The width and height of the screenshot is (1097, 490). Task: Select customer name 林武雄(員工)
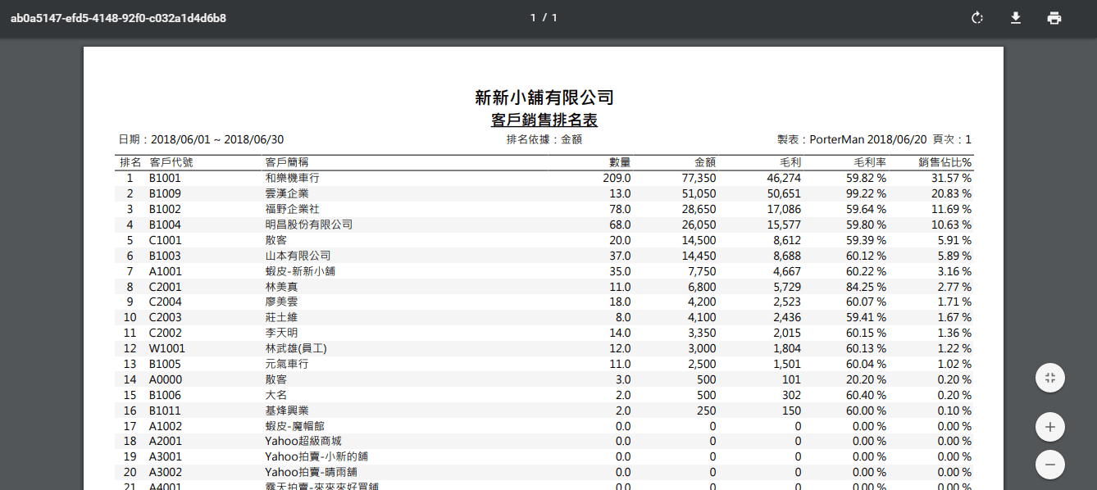tap(296, 348)
